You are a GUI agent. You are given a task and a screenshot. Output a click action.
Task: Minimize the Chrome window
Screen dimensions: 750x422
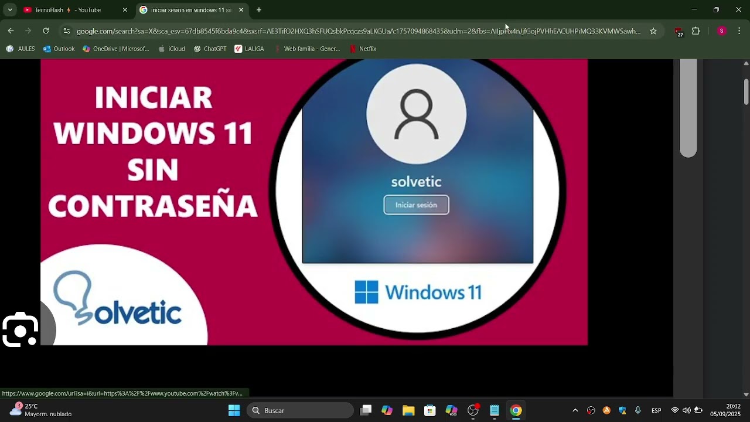694,10
